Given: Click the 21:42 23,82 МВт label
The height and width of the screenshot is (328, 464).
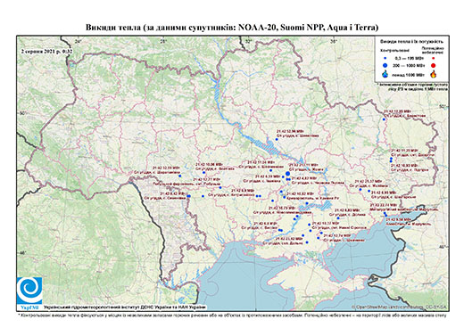Looking at the screenshot, I should tap(289, 239).
